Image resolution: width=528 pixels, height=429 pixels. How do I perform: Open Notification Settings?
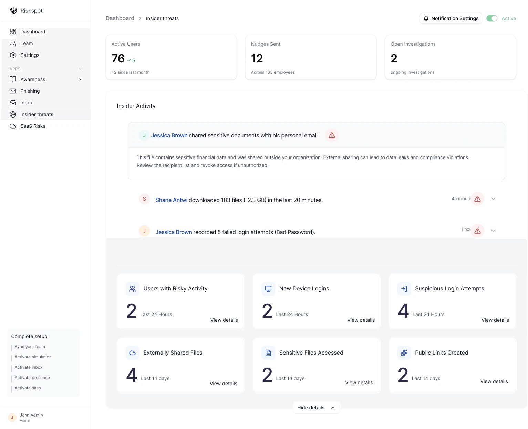click(451, 18)
